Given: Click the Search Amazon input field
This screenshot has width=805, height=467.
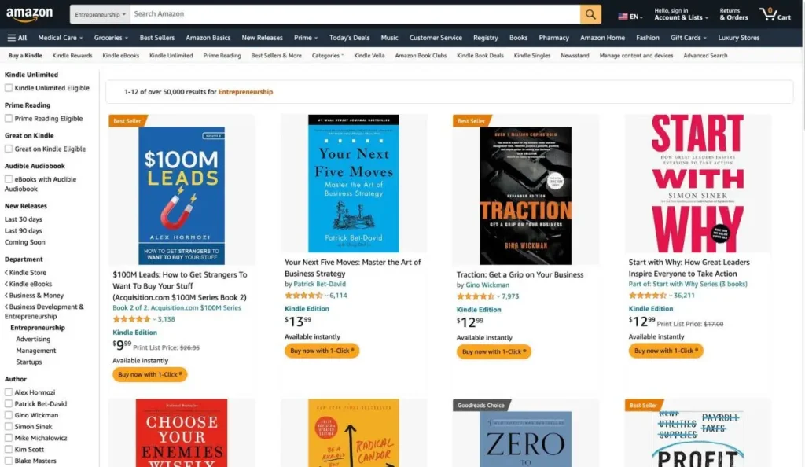Looking at the screenshot, I should [x=354, y=14].
